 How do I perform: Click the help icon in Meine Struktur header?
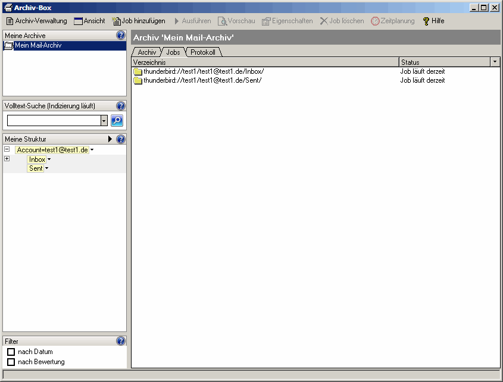tap(121, 139)
